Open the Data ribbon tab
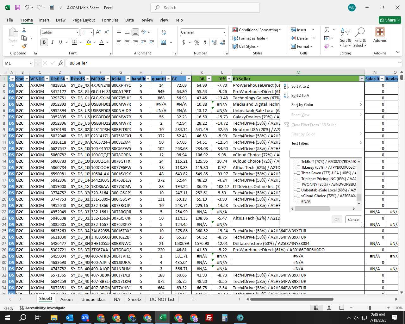405x324 pixels. point(129,20)
